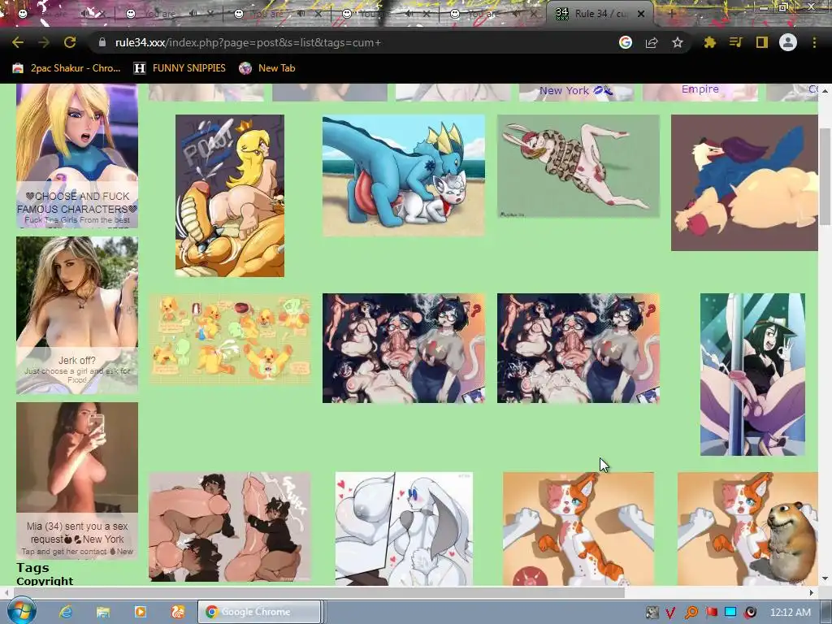Click the vertical scrollbar down arrow
Viewport: 832px width, 624px height.
click(x=825, y=578)
